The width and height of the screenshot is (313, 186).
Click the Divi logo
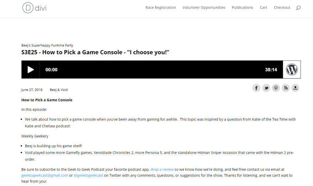click(34, 7)
